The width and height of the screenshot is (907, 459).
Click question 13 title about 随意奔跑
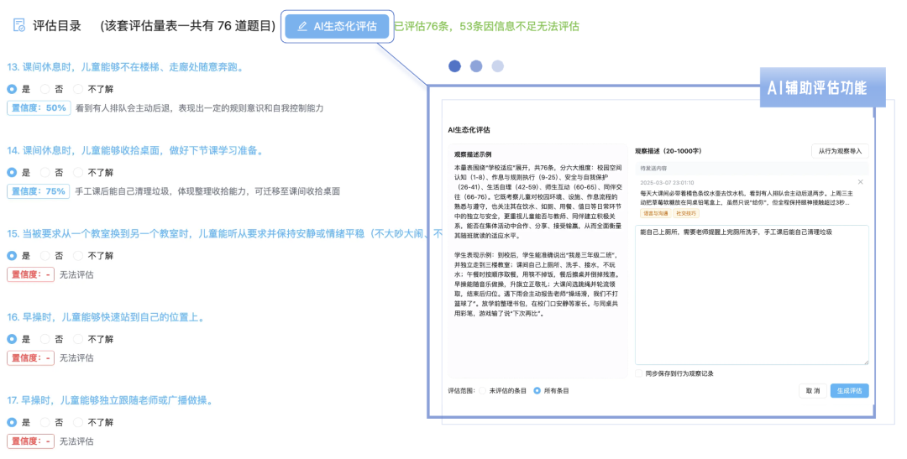point(125,67)
